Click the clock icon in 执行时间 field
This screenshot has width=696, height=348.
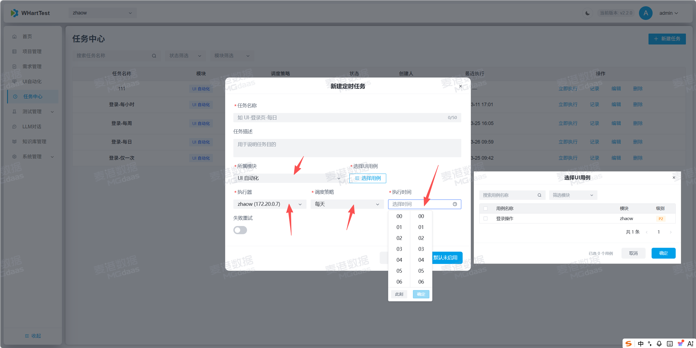(455, 204)
